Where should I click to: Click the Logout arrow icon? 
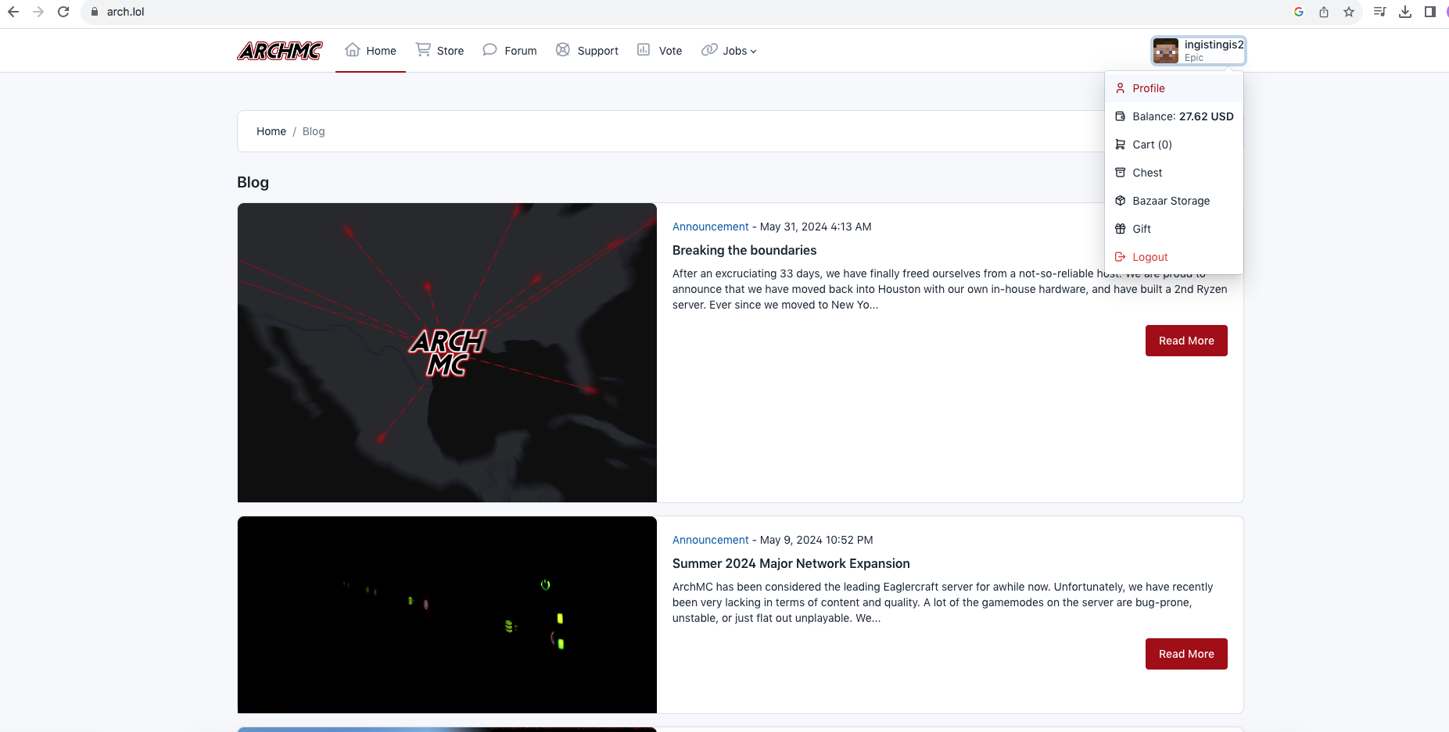pyautogui.click(x=1120, y=257)
